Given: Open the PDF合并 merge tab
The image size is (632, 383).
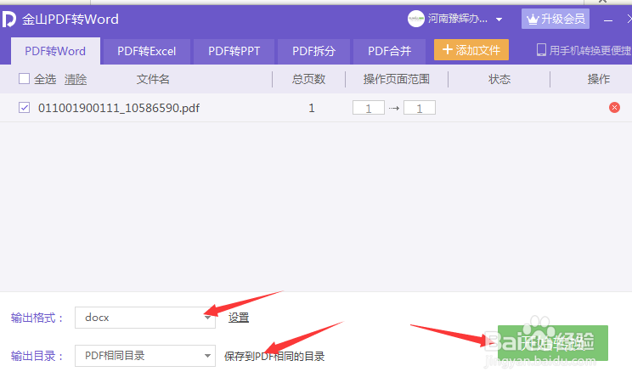Looking at the screenshot, I should click(x=389, y=51).
